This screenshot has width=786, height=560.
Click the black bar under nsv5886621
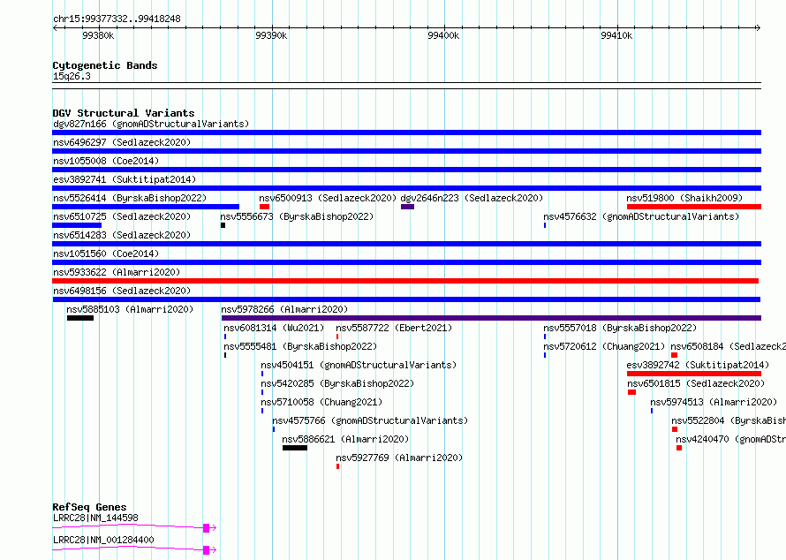295,448
